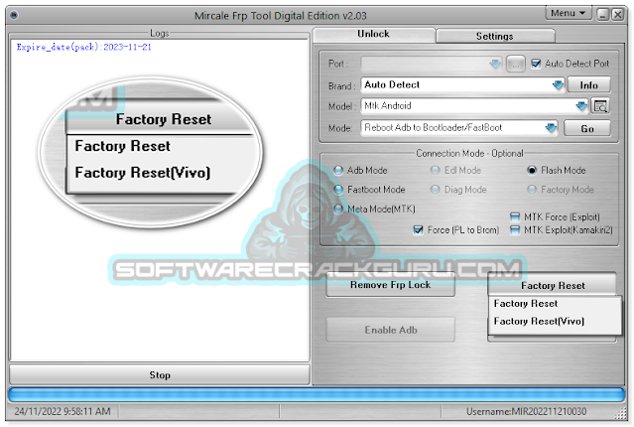Image resolution: width=634 pixels, height=427 pixels.
Task: Select Fastboot Mode radio button
Action: pyautogui.click(x=338, y=190)
